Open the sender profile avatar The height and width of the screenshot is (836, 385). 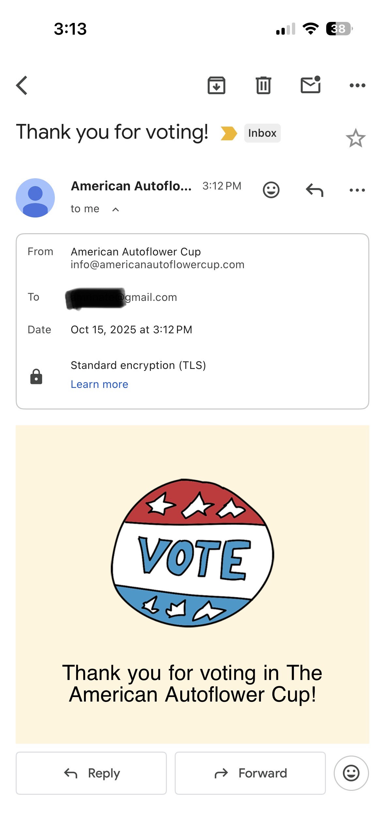point(35,198)
